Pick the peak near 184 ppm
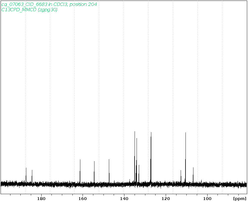The height and width of the screenshot is (202, 248). [32, 176]
